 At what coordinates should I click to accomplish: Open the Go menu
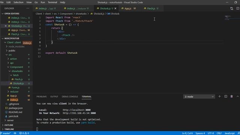tap(36, 2)
